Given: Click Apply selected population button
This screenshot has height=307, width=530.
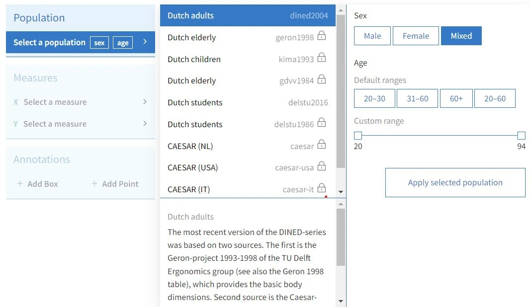Looking at the screenshot, I should (455, 182).
